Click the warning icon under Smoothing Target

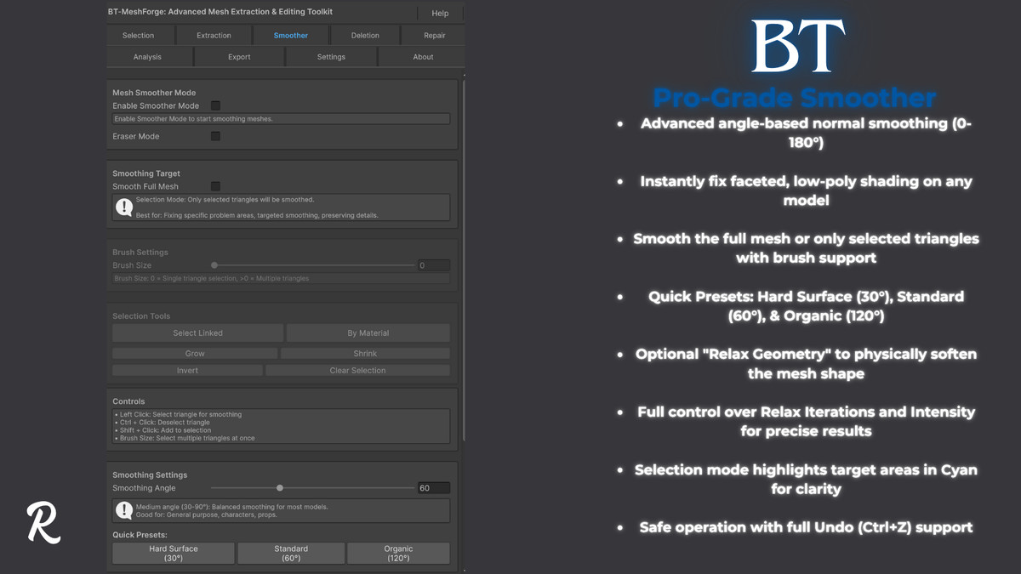124,206
